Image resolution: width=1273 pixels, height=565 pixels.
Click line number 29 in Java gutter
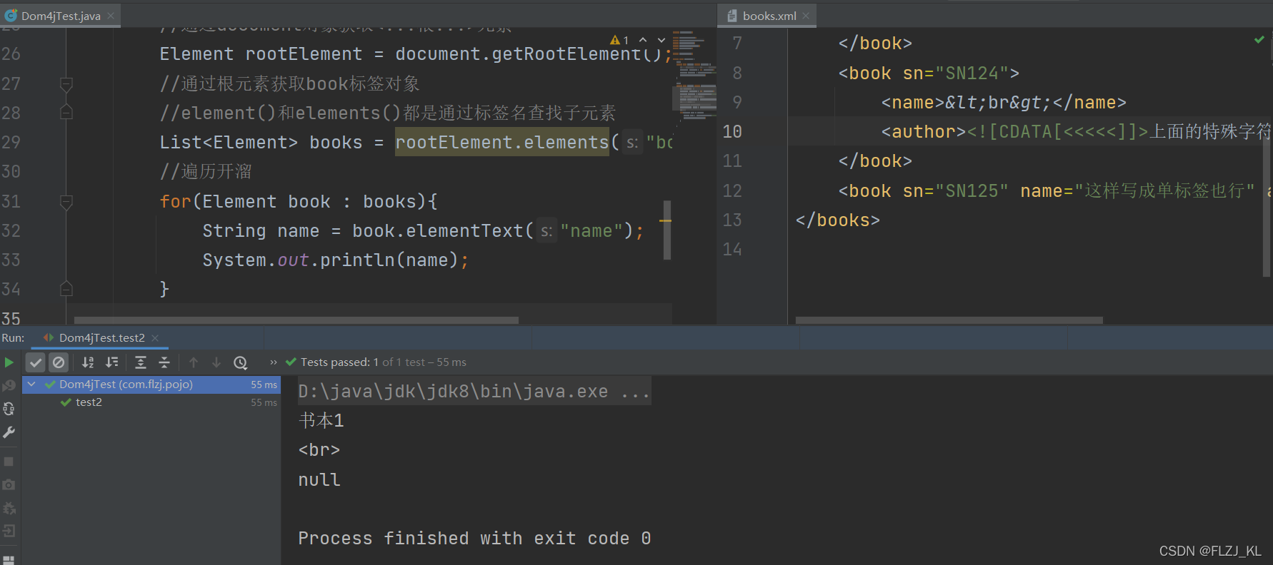pyautogui.click(x=11, y=142)
